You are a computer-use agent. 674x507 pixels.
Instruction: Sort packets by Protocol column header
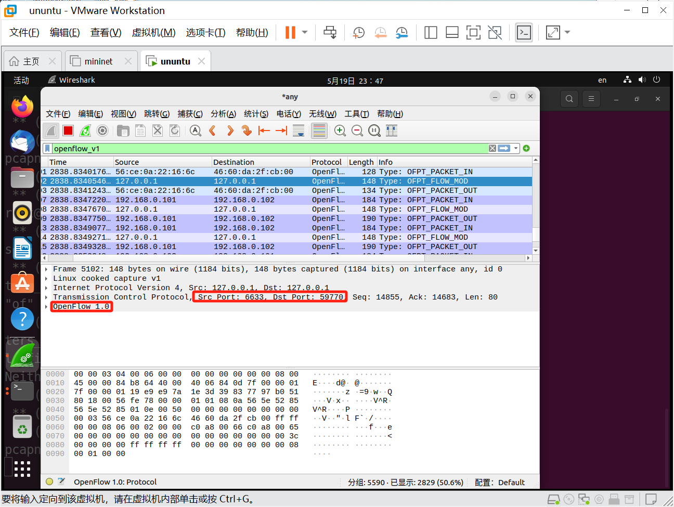pos(328,162)
